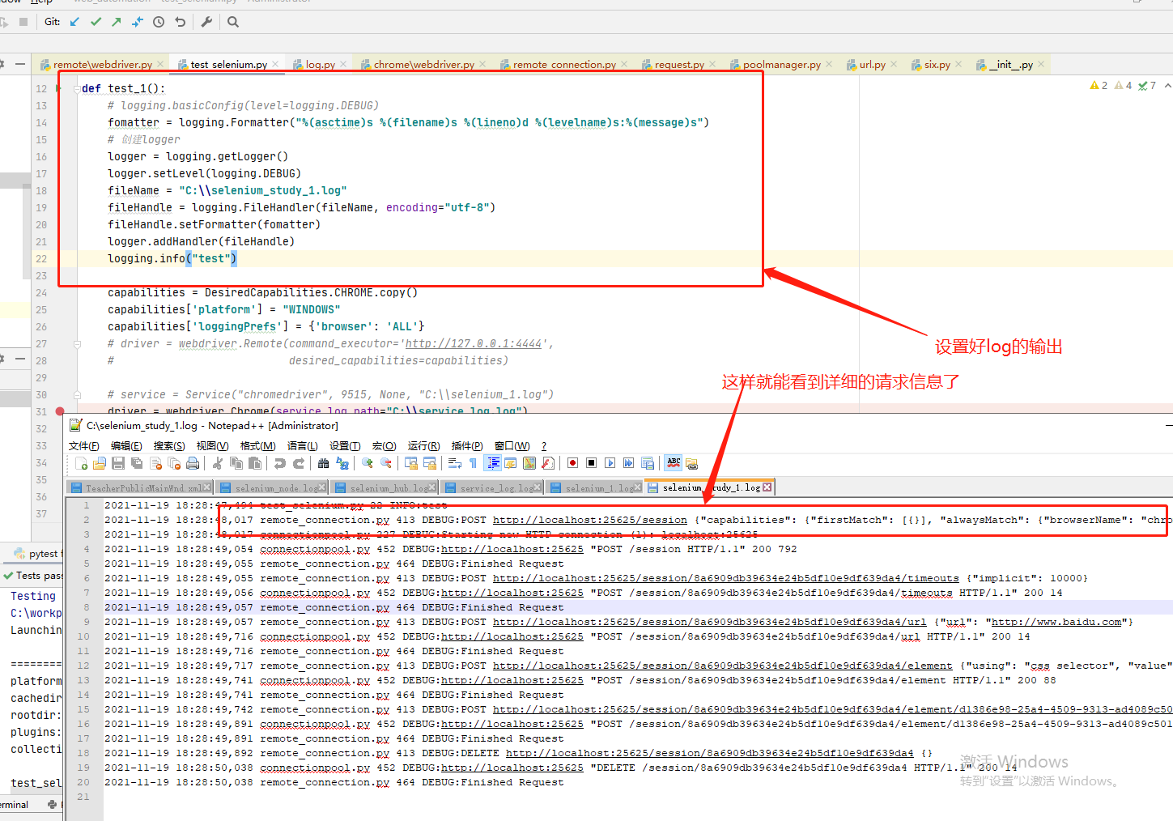Expand folded comment marker on line 27
Viewport: 1173px width, 821px height.
point(77,344)
